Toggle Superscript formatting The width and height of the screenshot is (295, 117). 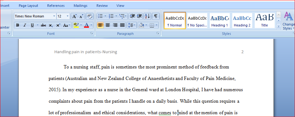[58, 25]
